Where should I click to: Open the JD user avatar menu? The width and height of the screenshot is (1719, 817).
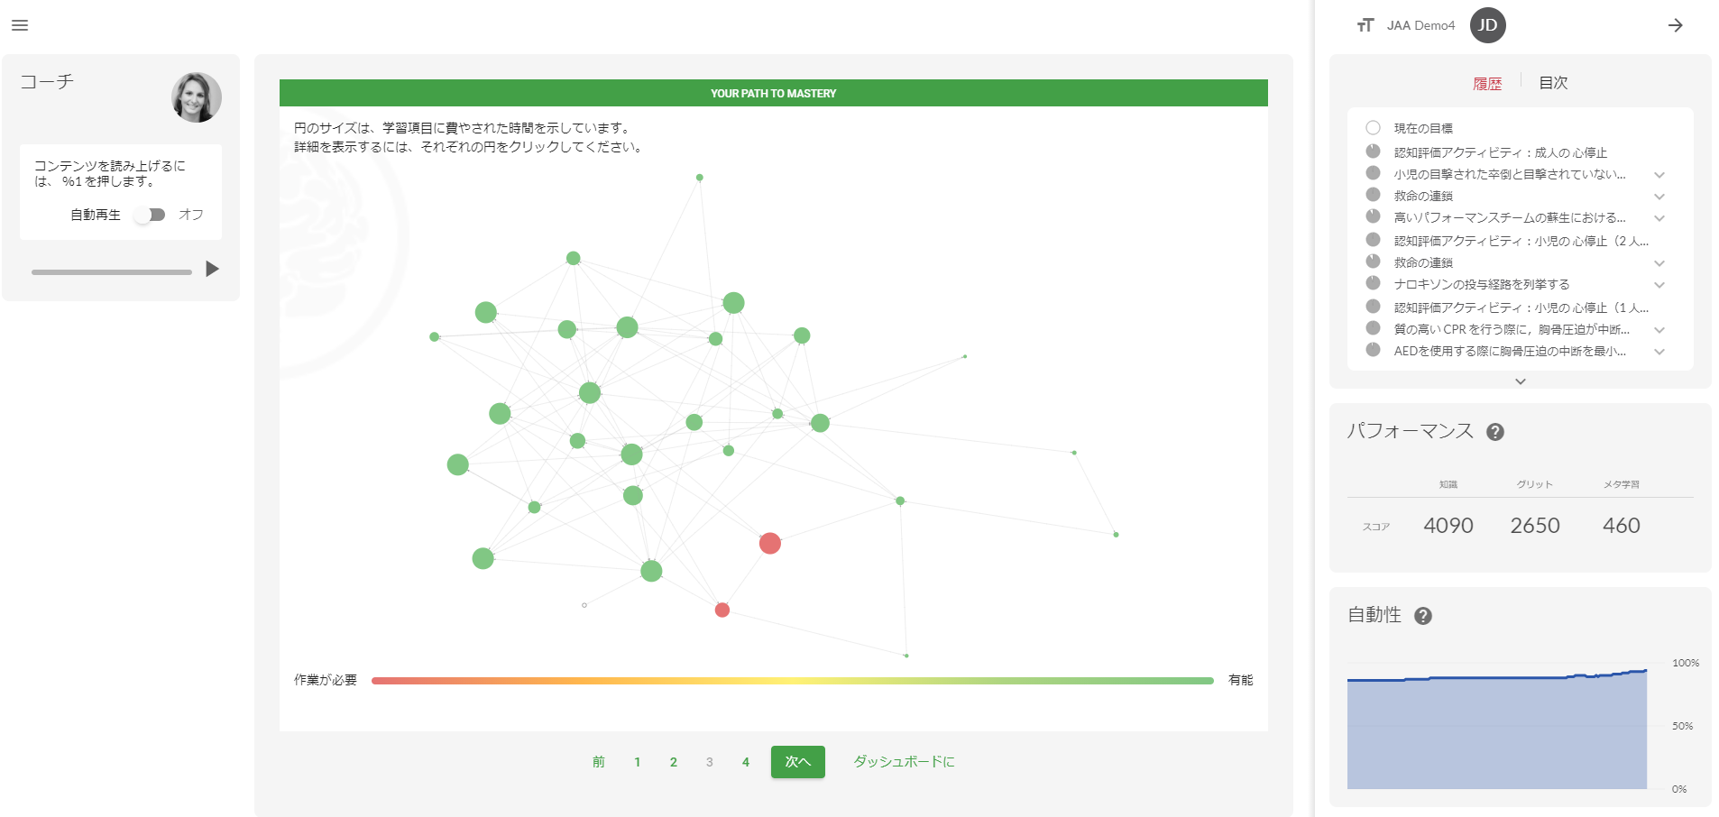pos(1487,25)
